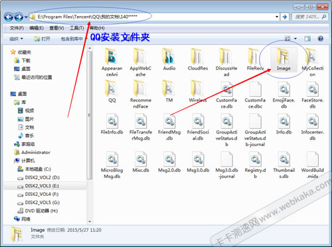
Task: Open the Audio folder
Action: (x=169, y=59)
